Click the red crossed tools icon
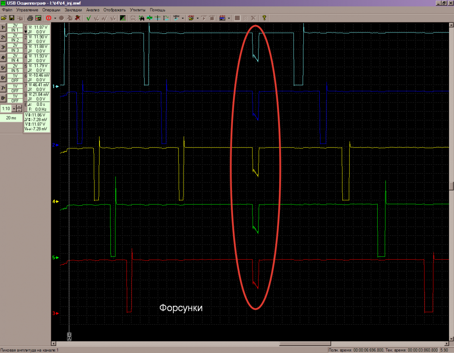The width and height of the screenshot is (454, 353). pyautogui.click(x=78, y=18)
